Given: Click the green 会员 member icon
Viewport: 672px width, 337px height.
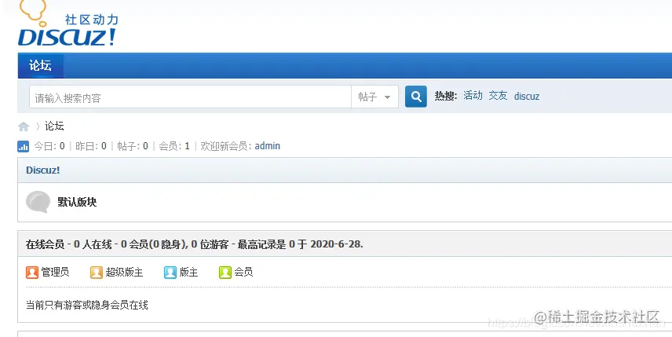Looking at the screenshot, I should (x=225, y=273).
